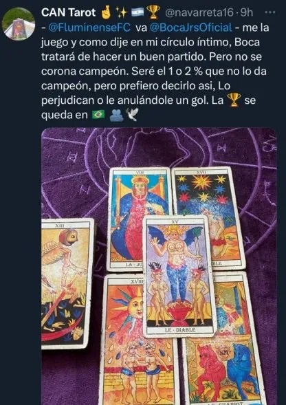Click the trophy emoji in tweet text
The height and width of the screenshot is (405, 286).
pyautogui.click(x=234, y=100)
